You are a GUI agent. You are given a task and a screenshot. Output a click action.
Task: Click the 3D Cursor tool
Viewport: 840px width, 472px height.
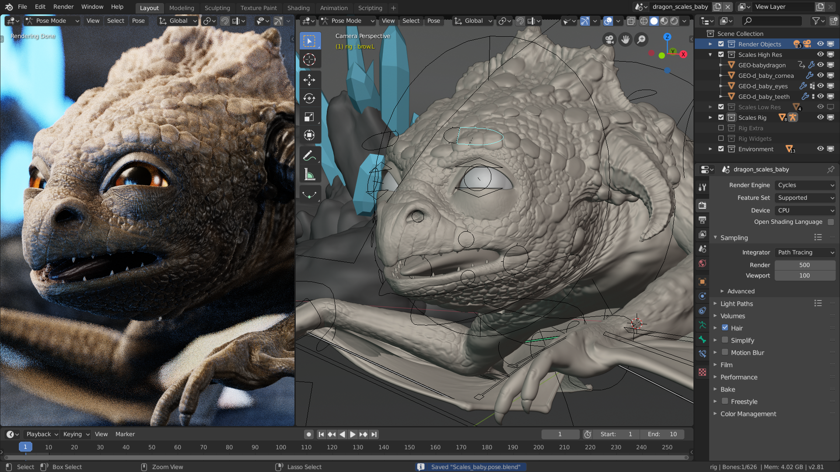pos(309,59)
